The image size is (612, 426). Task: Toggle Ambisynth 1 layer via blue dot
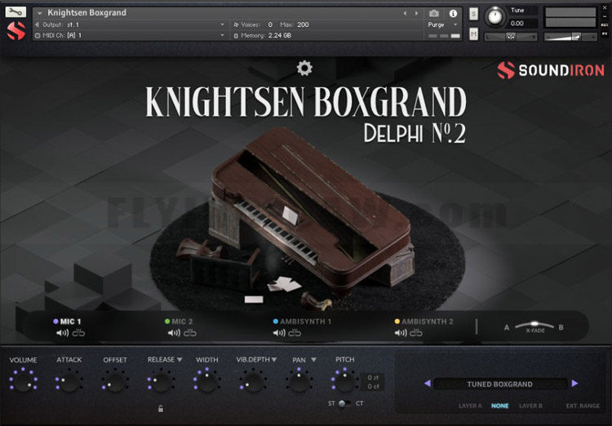click(276, 322)
